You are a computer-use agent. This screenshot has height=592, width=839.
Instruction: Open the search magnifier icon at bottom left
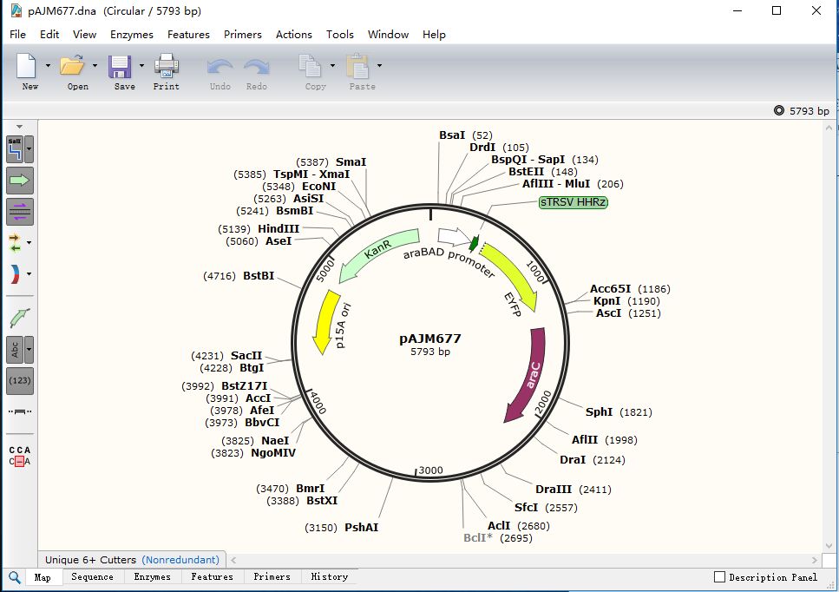15,577
